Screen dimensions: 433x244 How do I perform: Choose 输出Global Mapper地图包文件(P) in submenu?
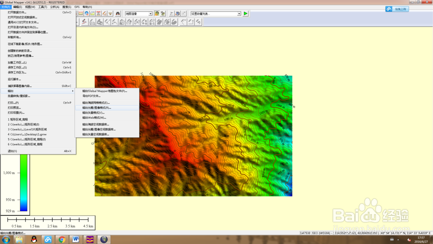point(107,91)
